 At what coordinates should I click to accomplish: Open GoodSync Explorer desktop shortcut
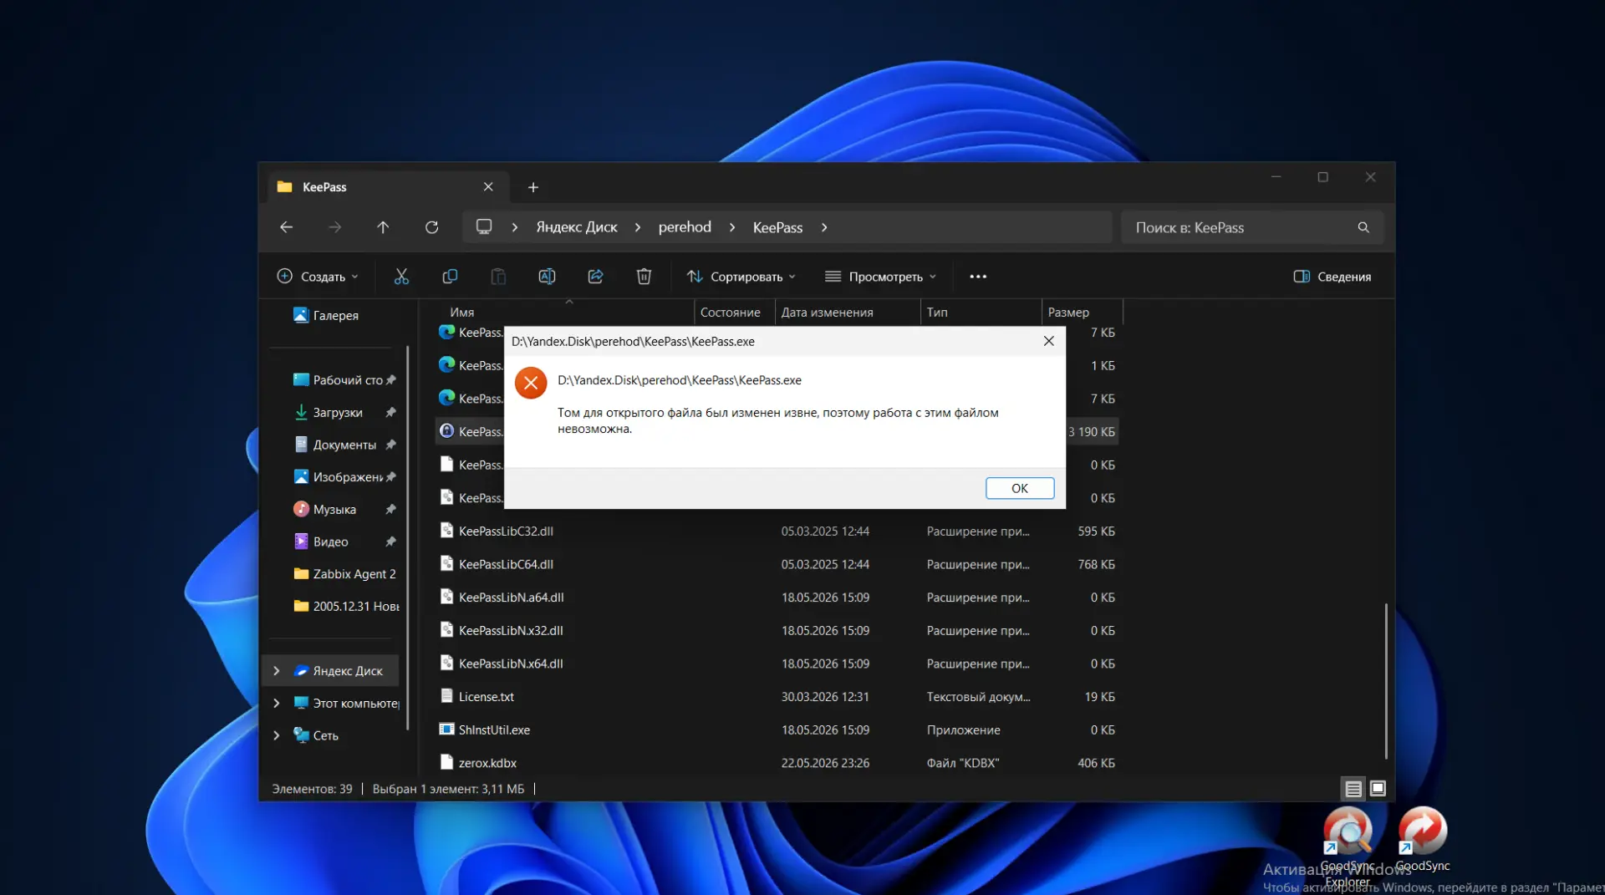click(1348, 846)
